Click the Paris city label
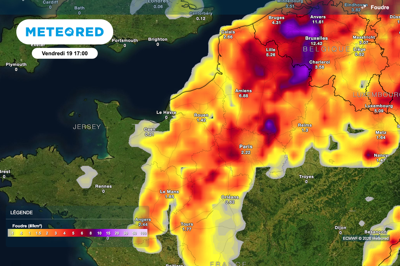Screen dimensions: 400x266 (x=246, y=147)
